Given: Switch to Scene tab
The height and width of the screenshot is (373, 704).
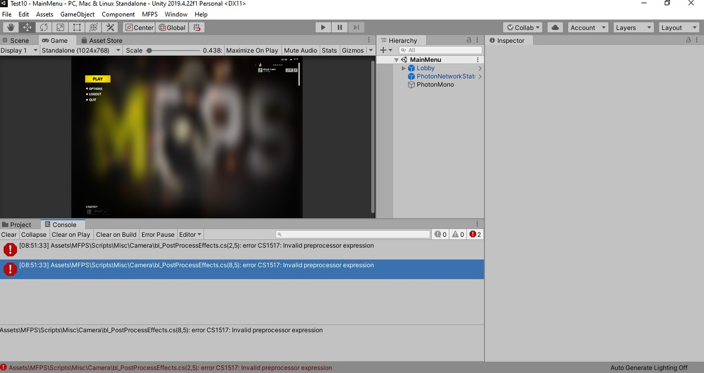Looking at the screenshot, I should [x=15, y=40].
